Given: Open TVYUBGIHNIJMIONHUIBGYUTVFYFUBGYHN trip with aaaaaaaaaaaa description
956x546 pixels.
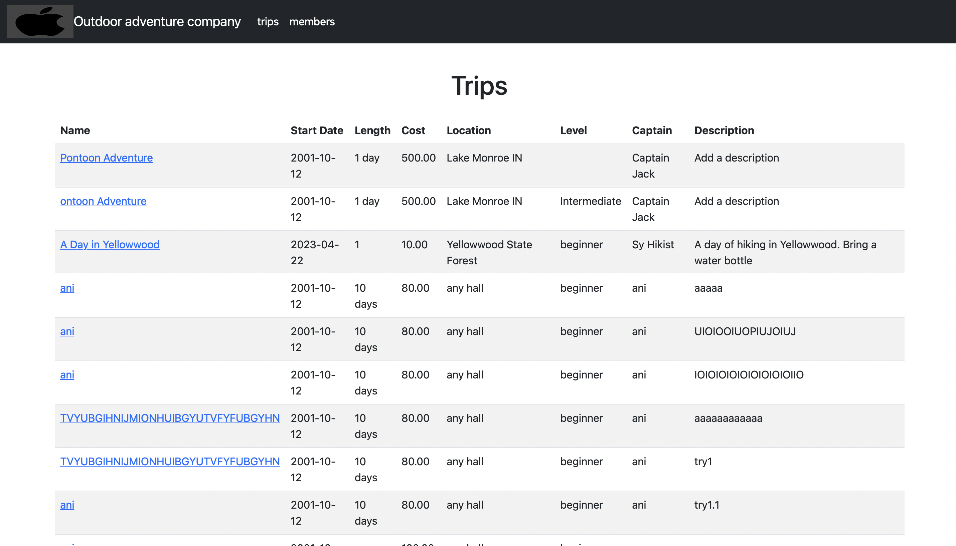Looking at the screenshot, I should click(170, 418).
